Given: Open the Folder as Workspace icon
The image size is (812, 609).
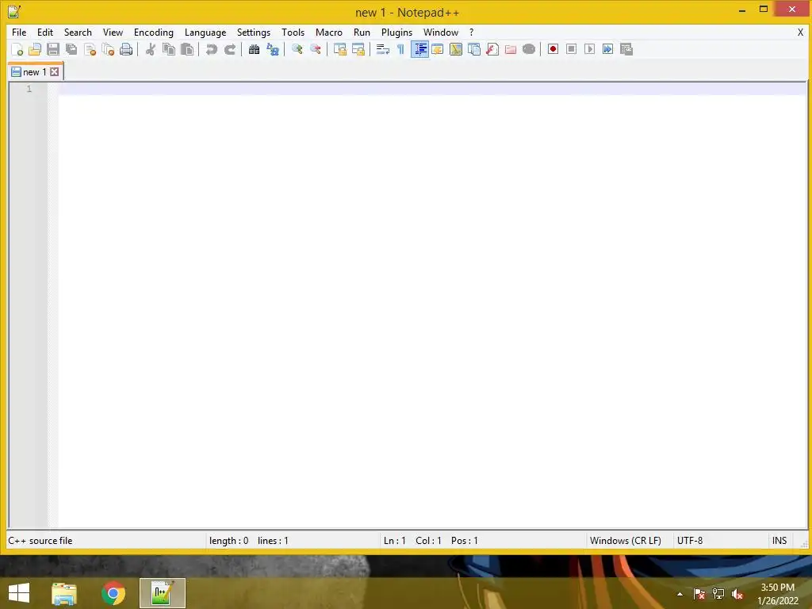Looking at the screenshot, I should (x=511, y=49).
